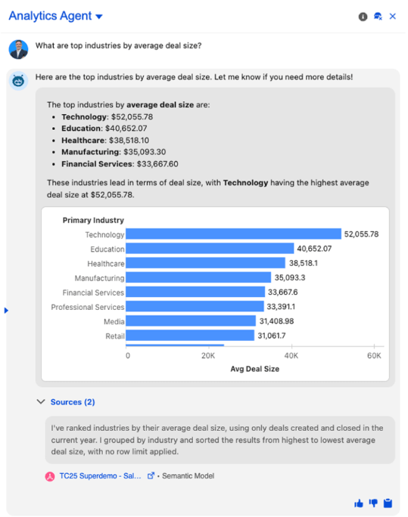408x517 pixels.
Task: Click the Technology bar in chart
Action: pos(233,234)
